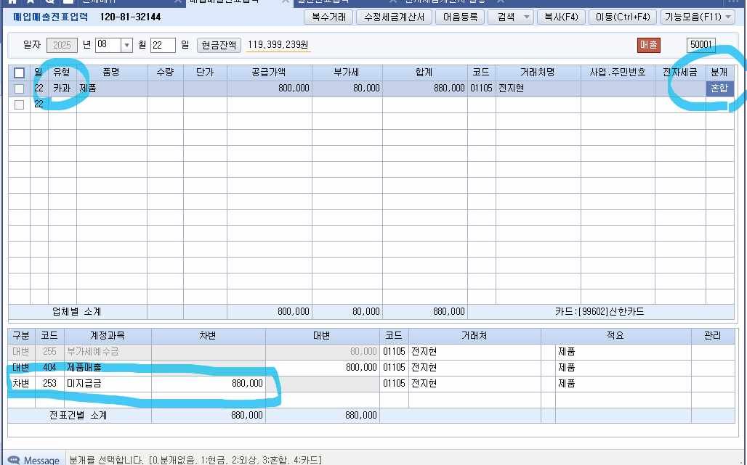Click the 차변 column header
Screen dimensions: 747x465
click(209, 336)
